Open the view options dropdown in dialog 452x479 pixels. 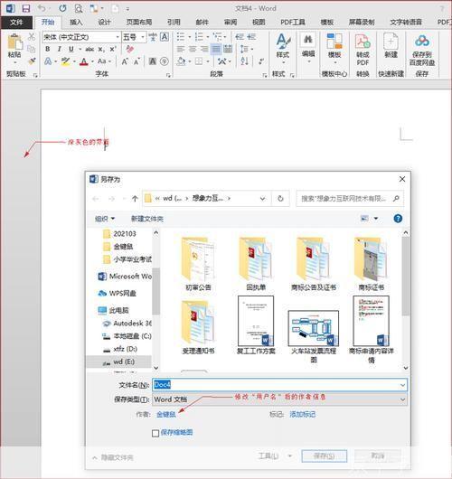376,219
